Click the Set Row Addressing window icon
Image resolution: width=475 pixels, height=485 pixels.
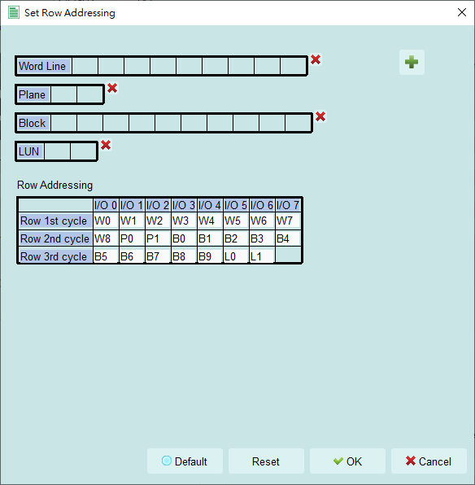14,13
